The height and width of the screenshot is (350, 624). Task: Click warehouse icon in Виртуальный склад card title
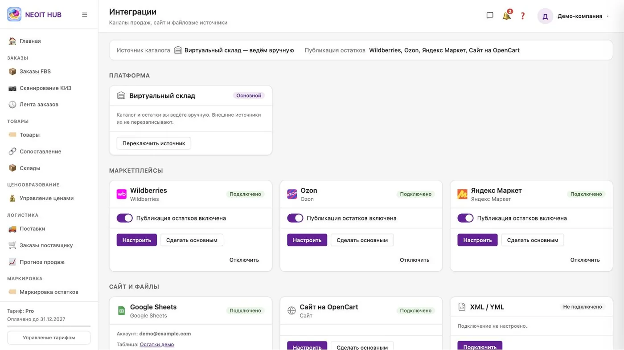(x=121, y=96)
